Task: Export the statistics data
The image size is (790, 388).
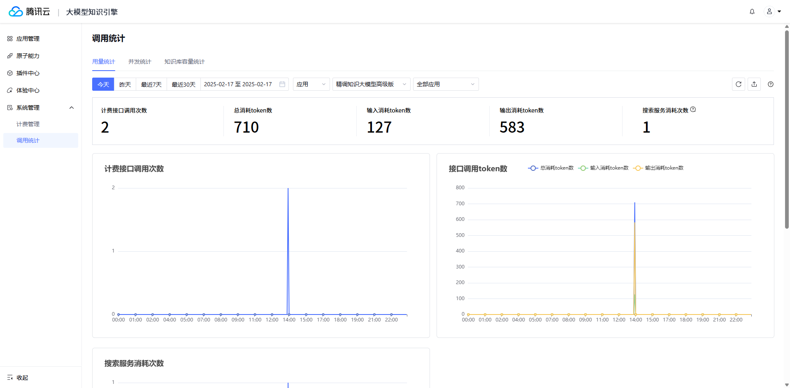Action: [x=754, y=84]
